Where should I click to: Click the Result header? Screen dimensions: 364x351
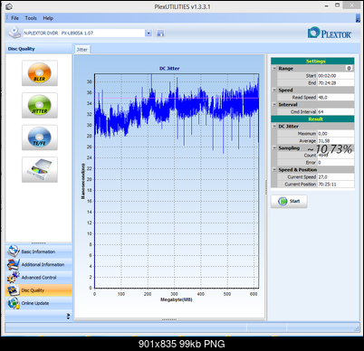(312, 119)
